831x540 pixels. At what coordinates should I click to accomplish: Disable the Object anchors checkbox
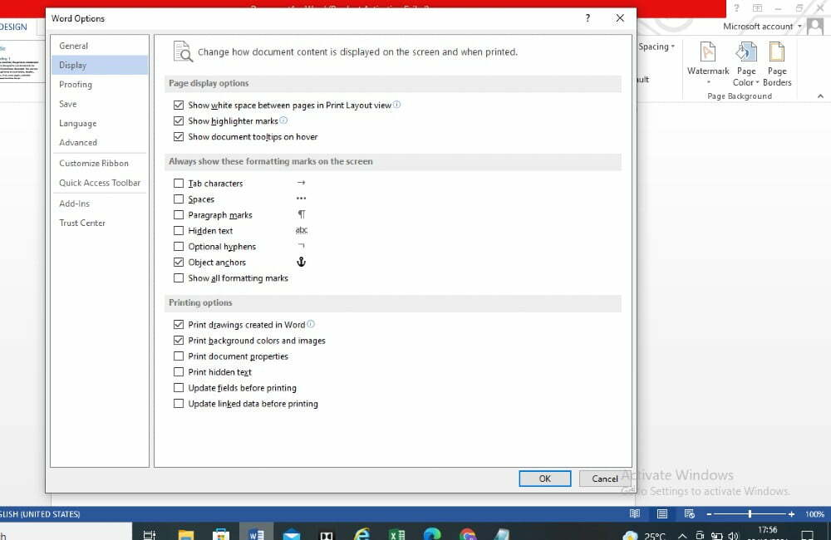(179, 262)
